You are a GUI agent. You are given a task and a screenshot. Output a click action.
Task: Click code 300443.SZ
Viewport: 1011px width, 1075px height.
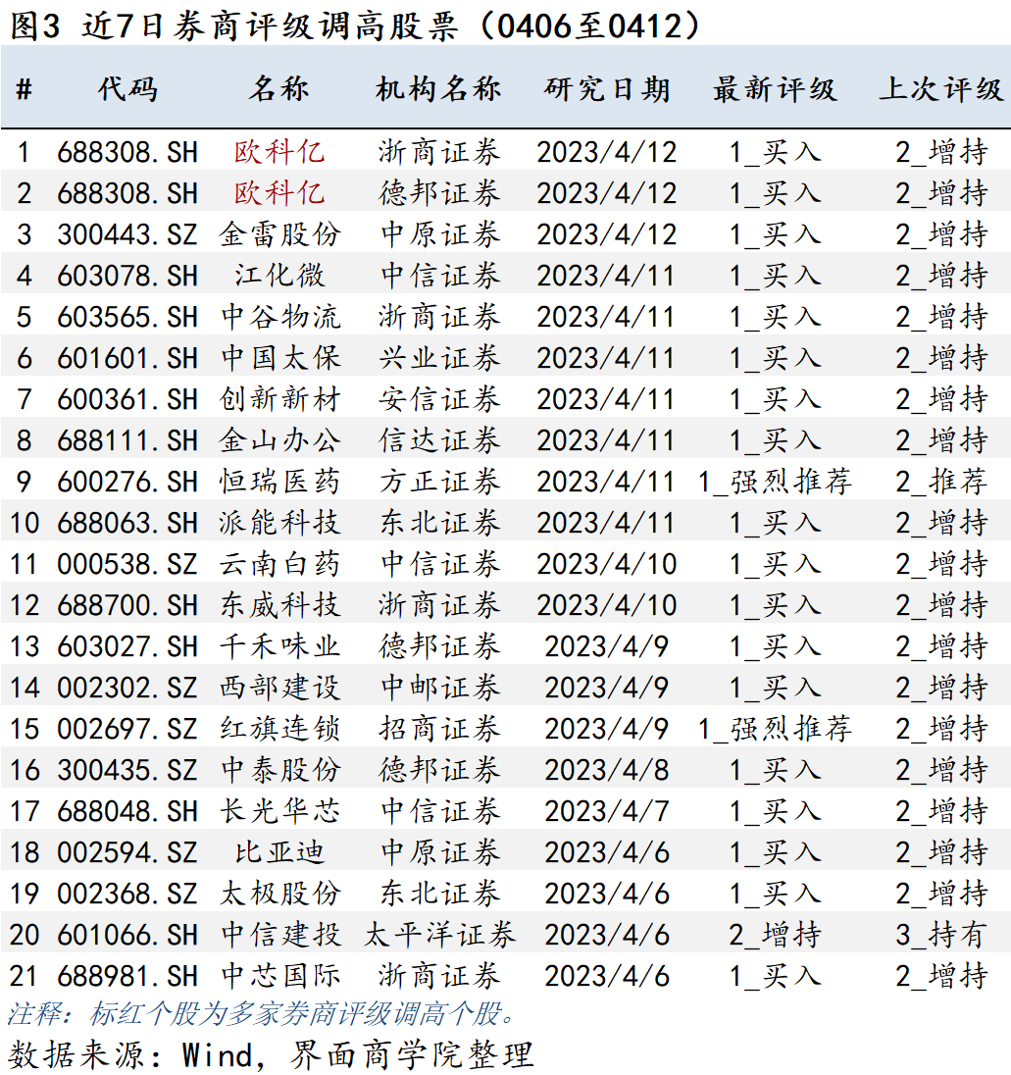[x=127, y=234]
